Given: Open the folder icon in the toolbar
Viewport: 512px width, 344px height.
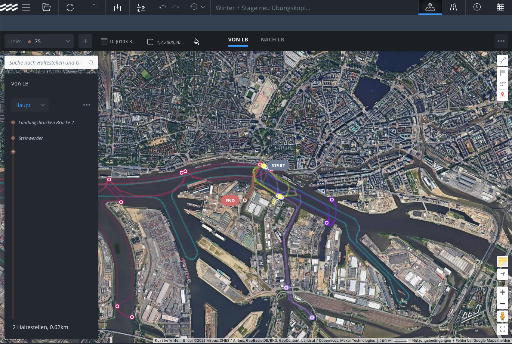Looking at the screenshot, I should tap(46, 7).
